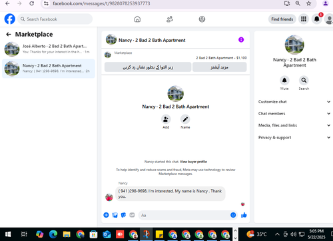Go back using the Marketplace back arrow
The width and height of the screenshot is (333, 241).
tap(9, 34)
